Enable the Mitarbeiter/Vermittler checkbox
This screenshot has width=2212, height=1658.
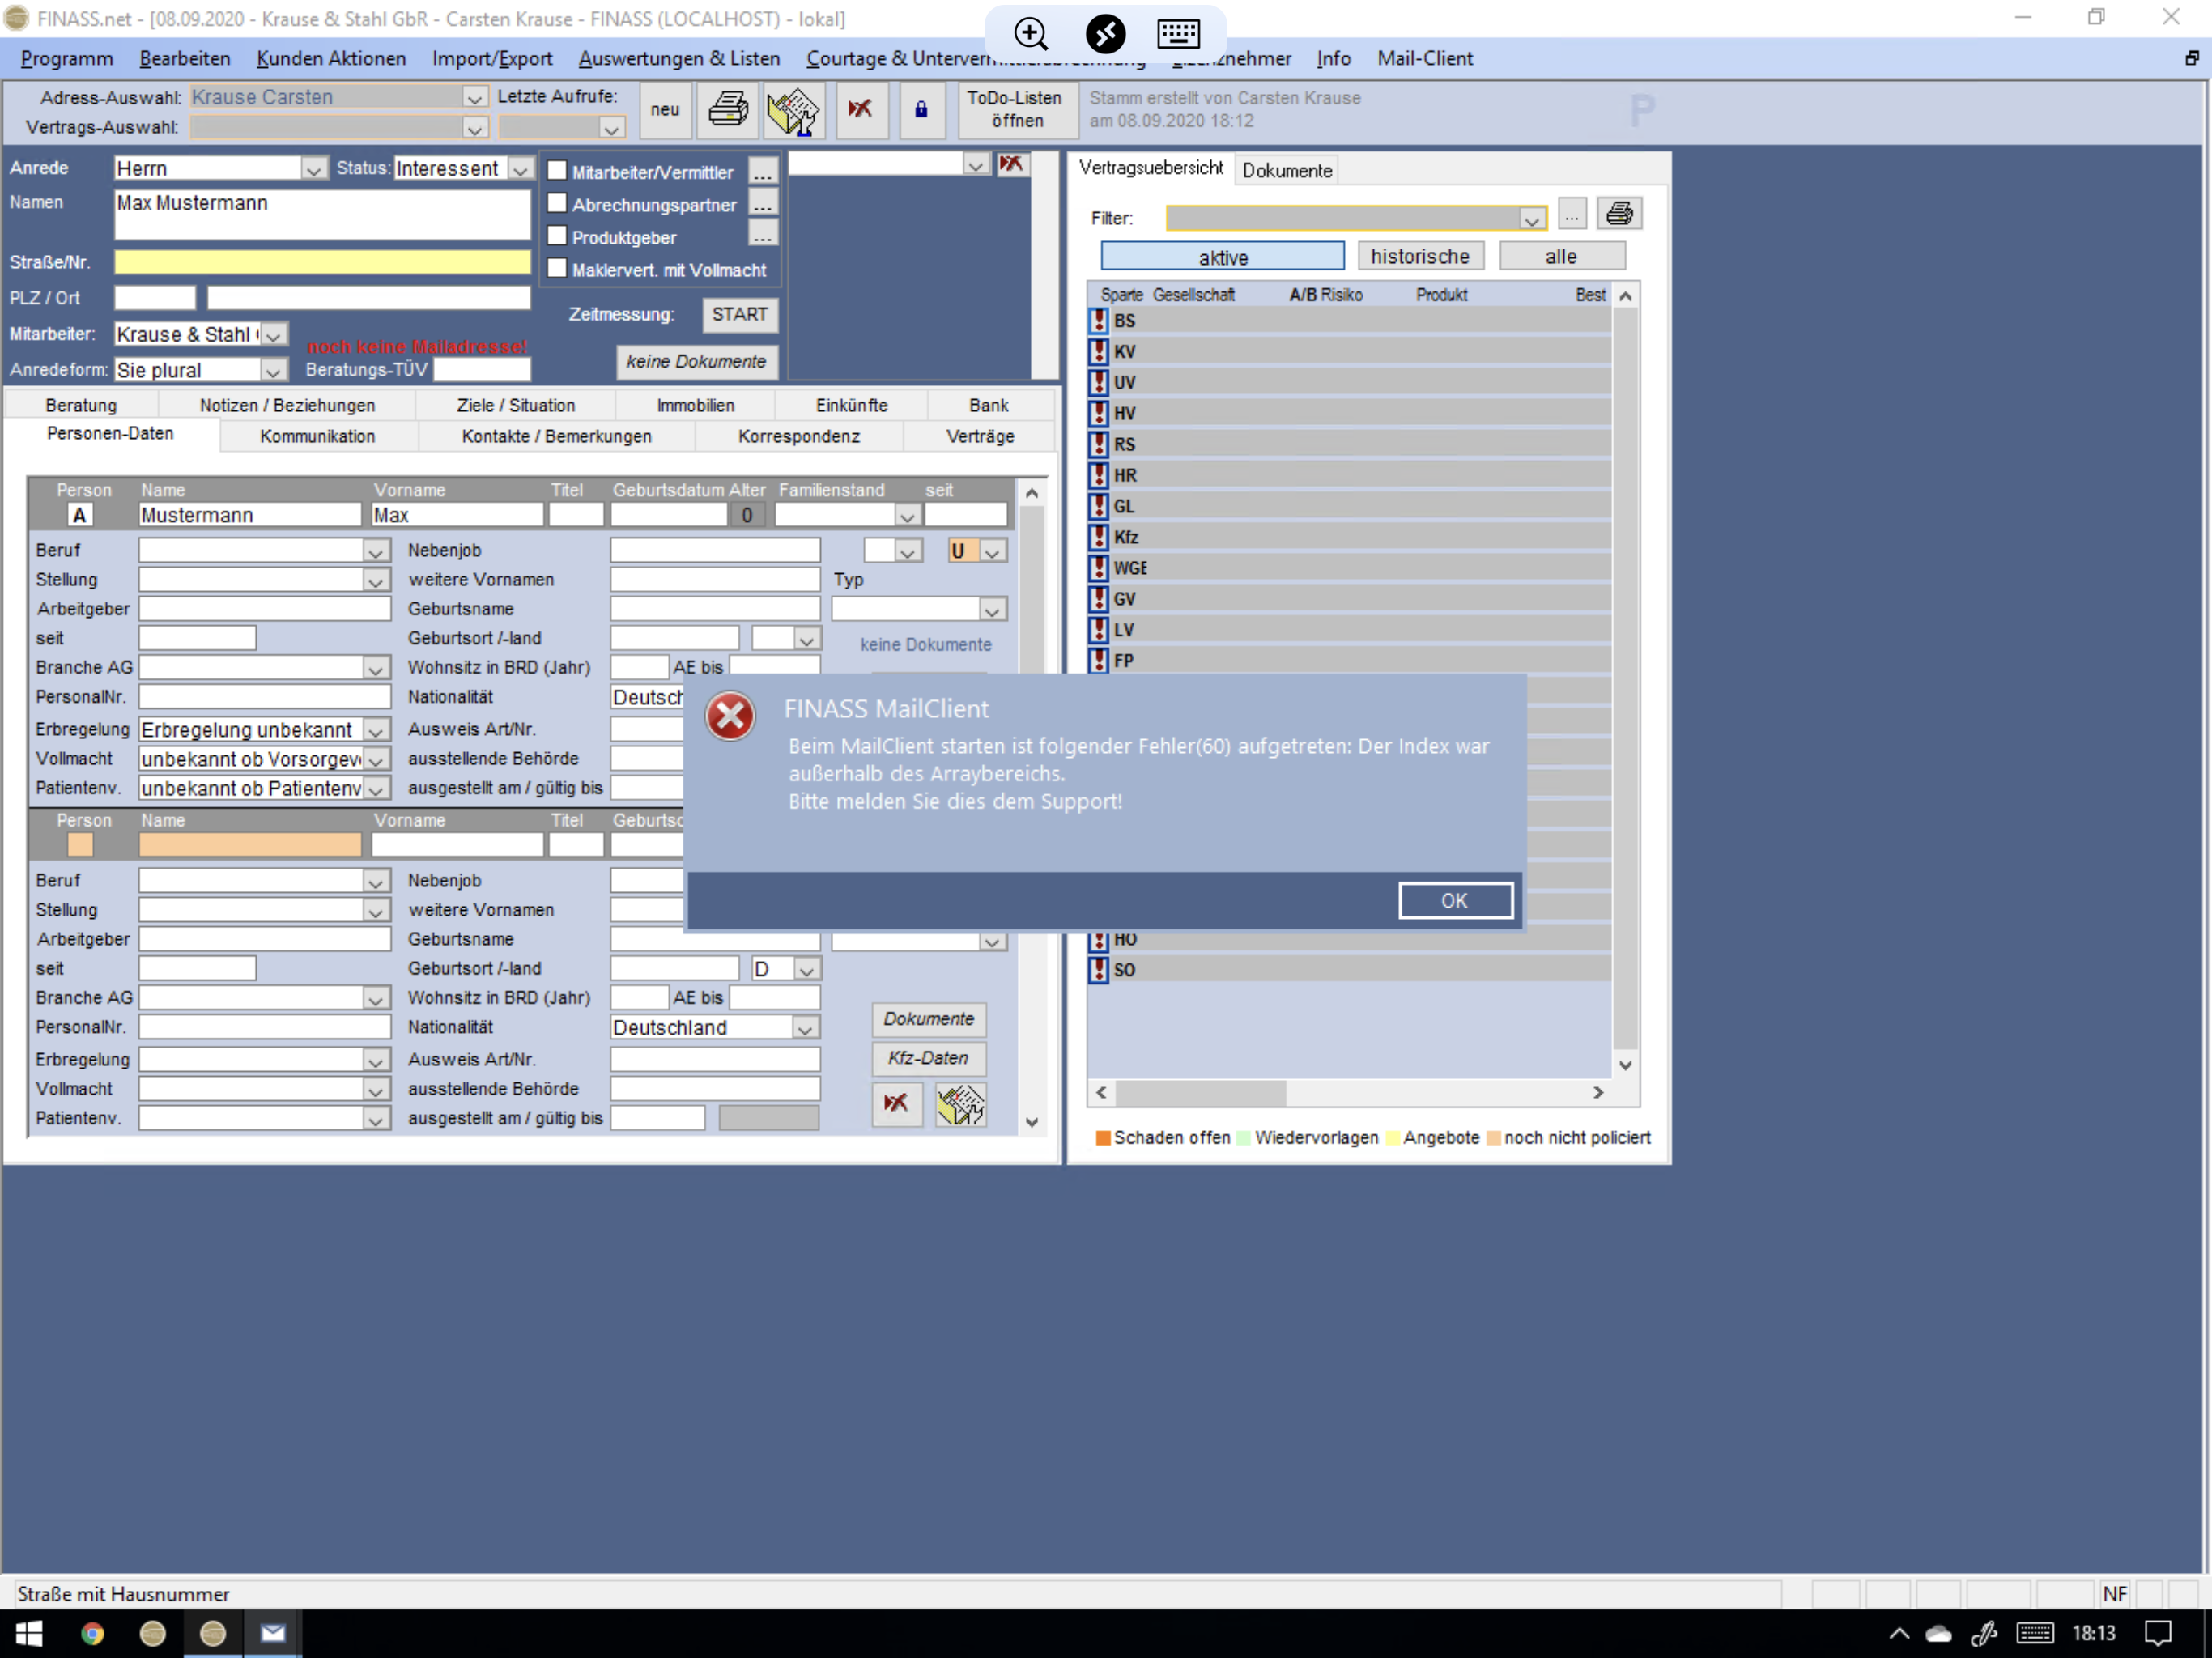coord(557,171)
